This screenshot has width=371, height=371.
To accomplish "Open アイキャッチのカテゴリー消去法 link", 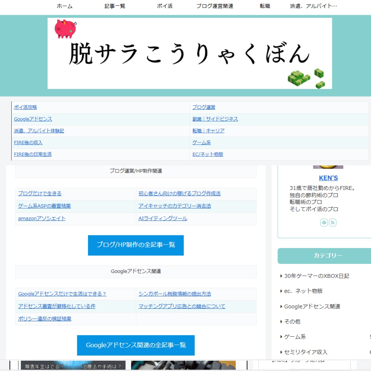I will [175, 206].
